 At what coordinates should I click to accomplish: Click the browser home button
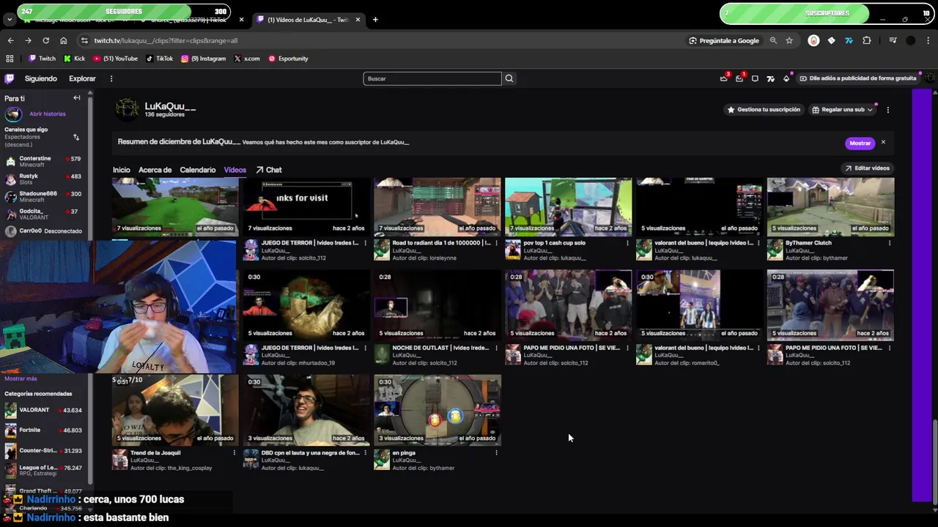tap(63, 40)
